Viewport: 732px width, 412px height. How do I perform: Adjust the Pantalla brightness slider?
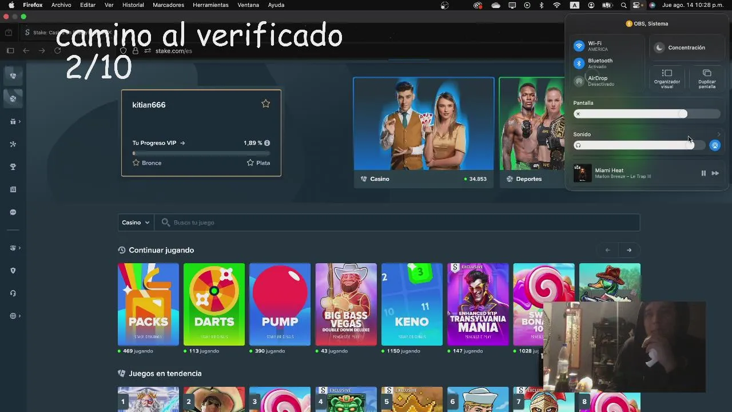point(647,114)
